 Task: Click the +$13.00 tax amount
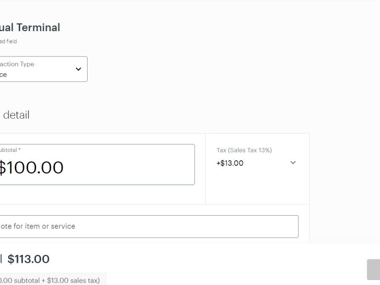pyautogui.click(x=230, y=163)
